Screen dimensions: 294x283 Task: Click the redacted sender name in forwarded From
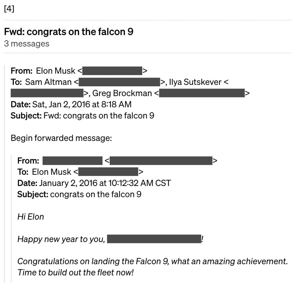[73, 161]
